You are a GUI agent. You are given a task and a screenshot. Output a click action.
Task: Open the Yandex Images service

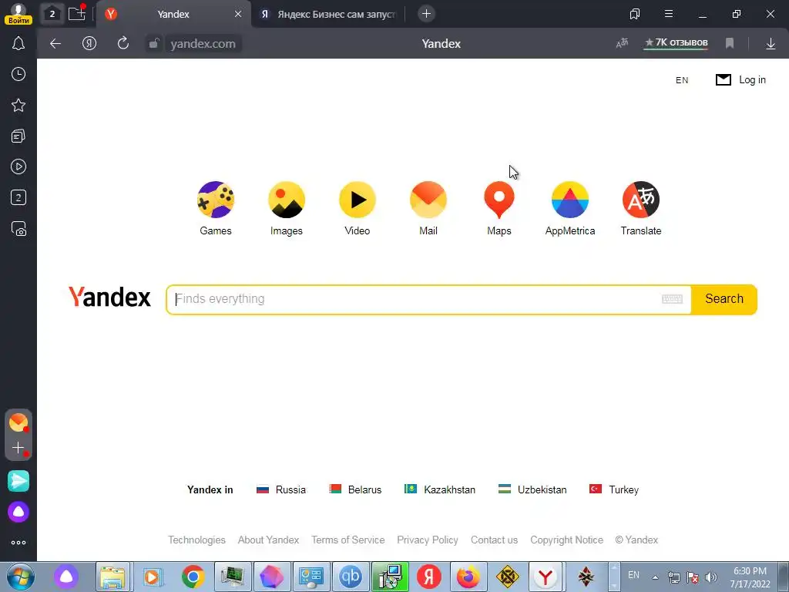click(x=287, y=200)
